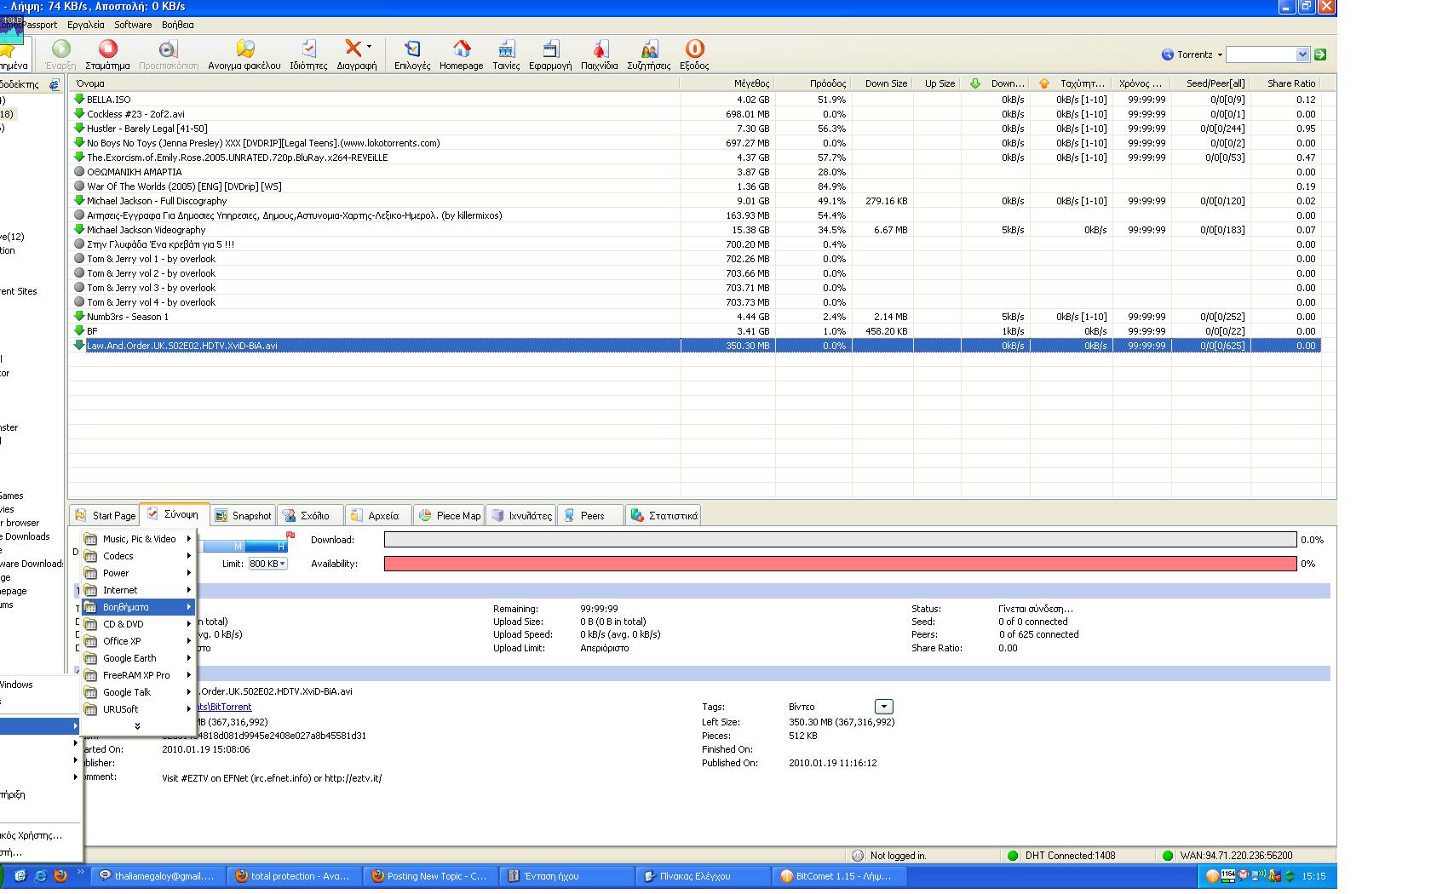Expand the Music, Pic & Video submenu
Screen dimensions: 1431x894
point(140,539)
